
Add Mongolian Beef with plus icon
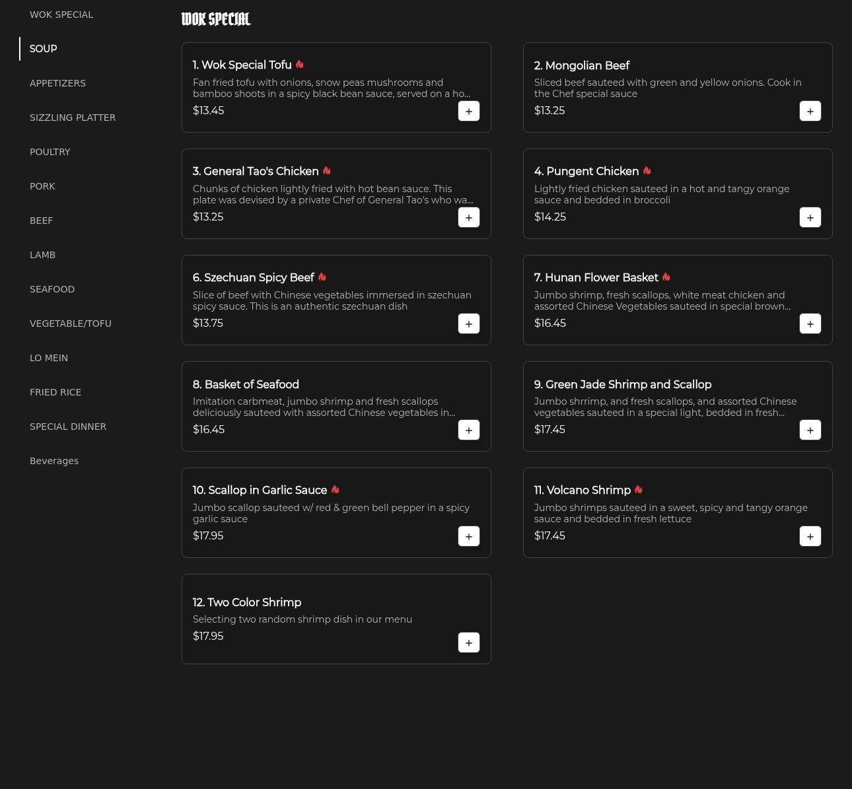point(810,112)
